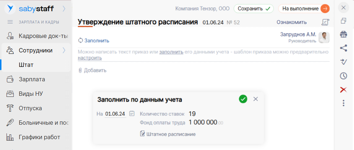The image size is (354, 150).
Task: Expand the Сотрудники section chevron
Action: click(x=64, y=50)
